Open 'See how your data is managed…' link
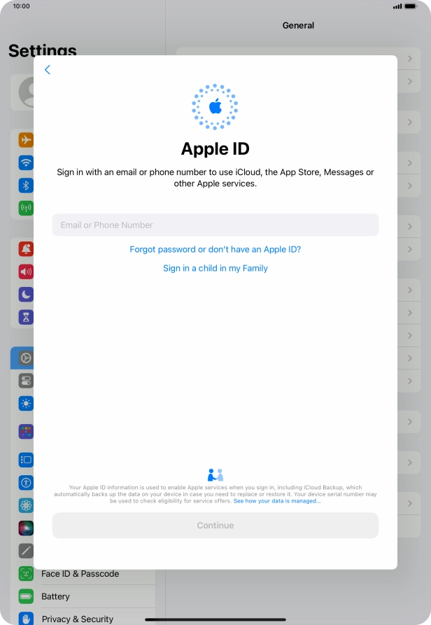 coord(277,501)
